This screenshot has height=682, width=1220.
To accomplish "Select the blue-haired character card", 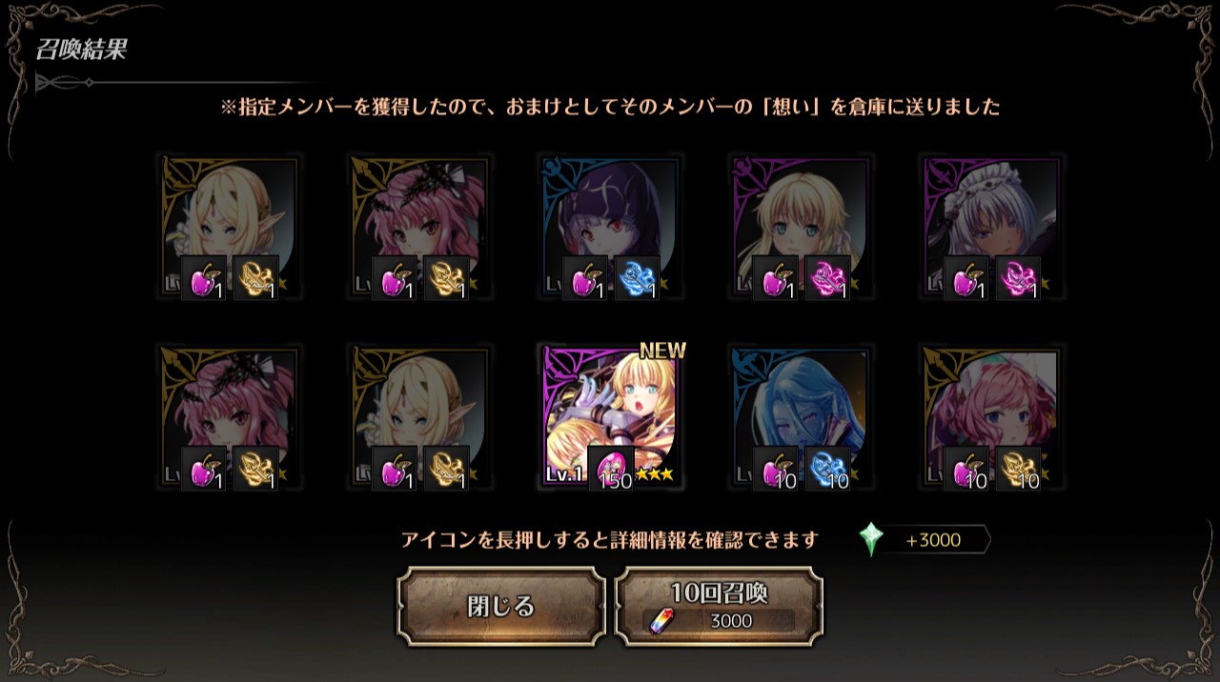I will coord(802,417).
